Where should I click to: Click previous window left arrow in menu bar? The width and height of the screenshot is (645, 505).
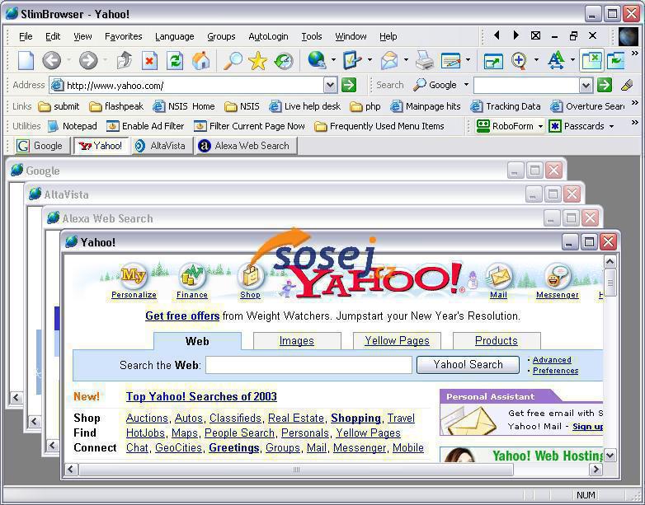pos(497,35)
